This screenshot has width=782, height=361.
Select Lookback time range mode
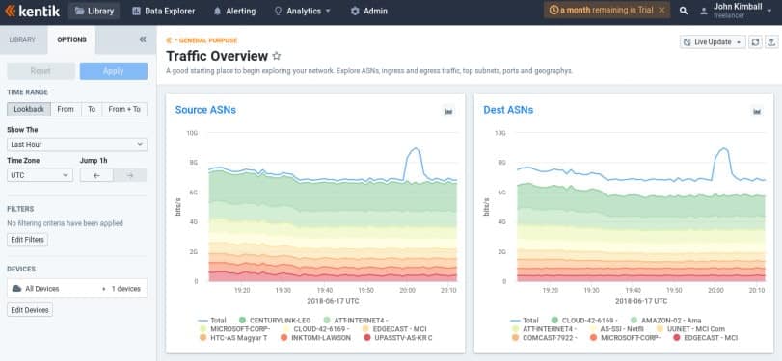coord(29,109)
